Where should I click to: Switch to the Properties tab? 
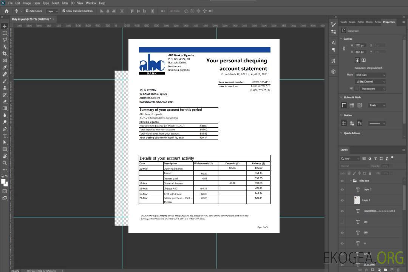point(389,22)
